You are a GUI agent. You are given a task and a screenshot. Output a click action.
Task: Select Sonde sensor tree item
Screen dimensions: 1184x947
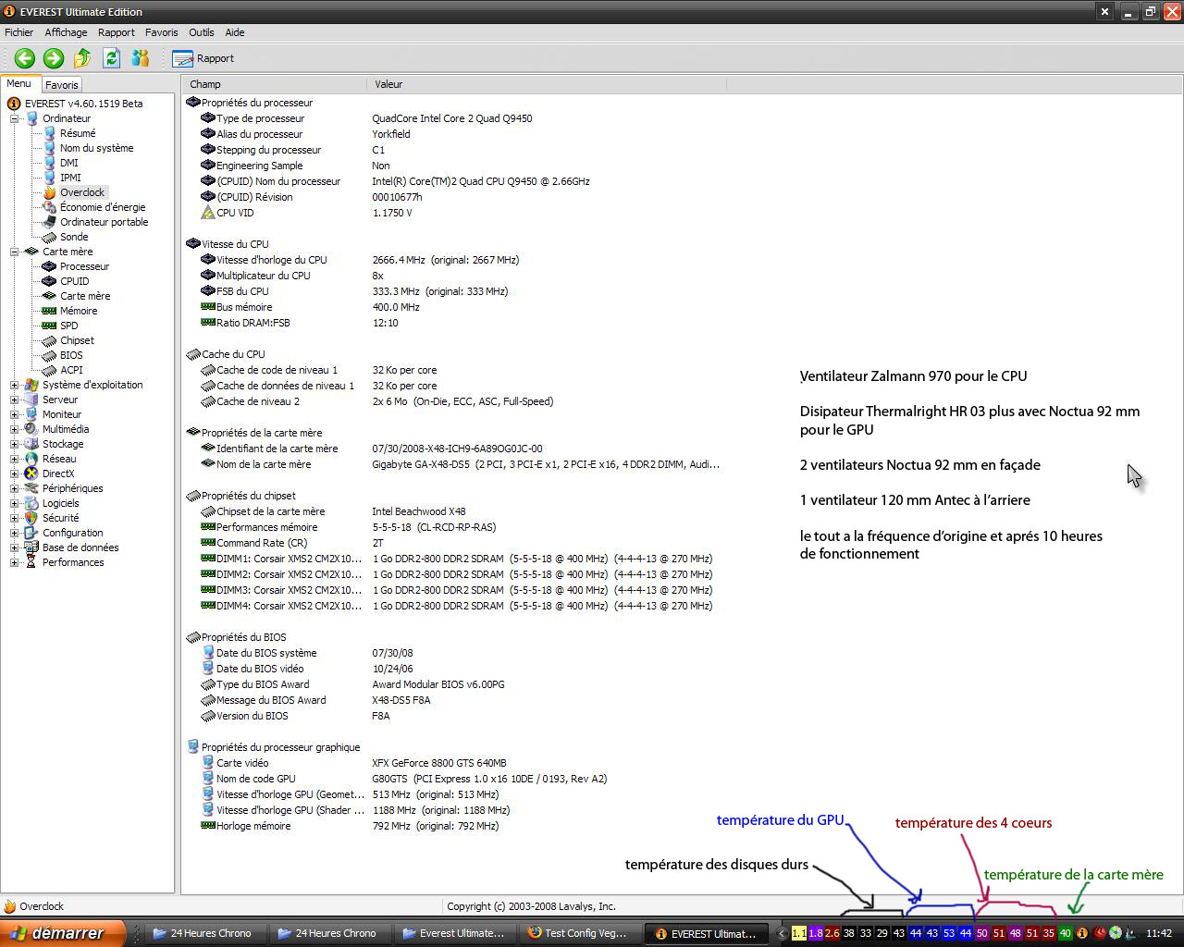pos(74,237)
